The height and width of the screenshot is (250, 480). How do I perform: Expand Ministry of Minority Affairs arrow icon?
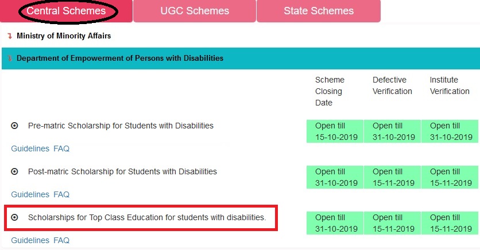coord(9,36)
